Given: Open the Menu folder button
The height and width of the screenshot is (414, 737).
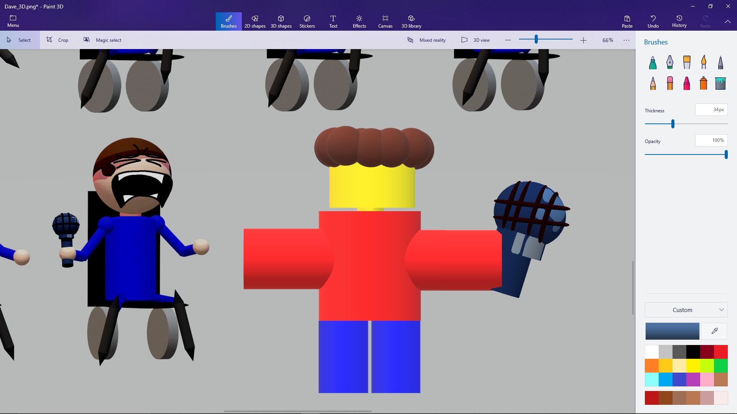Looking at the screenshot, I should tap(13, 21).
